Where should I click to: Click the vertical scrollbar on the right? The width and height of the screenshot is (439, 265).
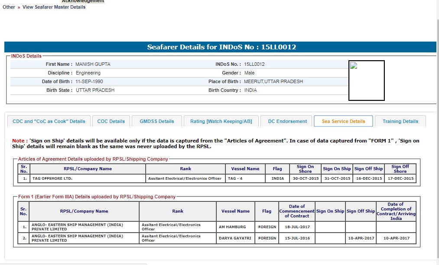click(436, 130)
